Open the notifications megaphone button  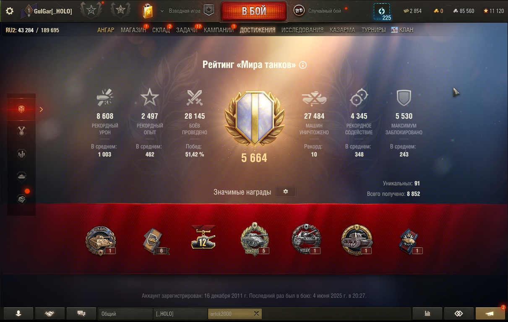[x=490, y=314]
